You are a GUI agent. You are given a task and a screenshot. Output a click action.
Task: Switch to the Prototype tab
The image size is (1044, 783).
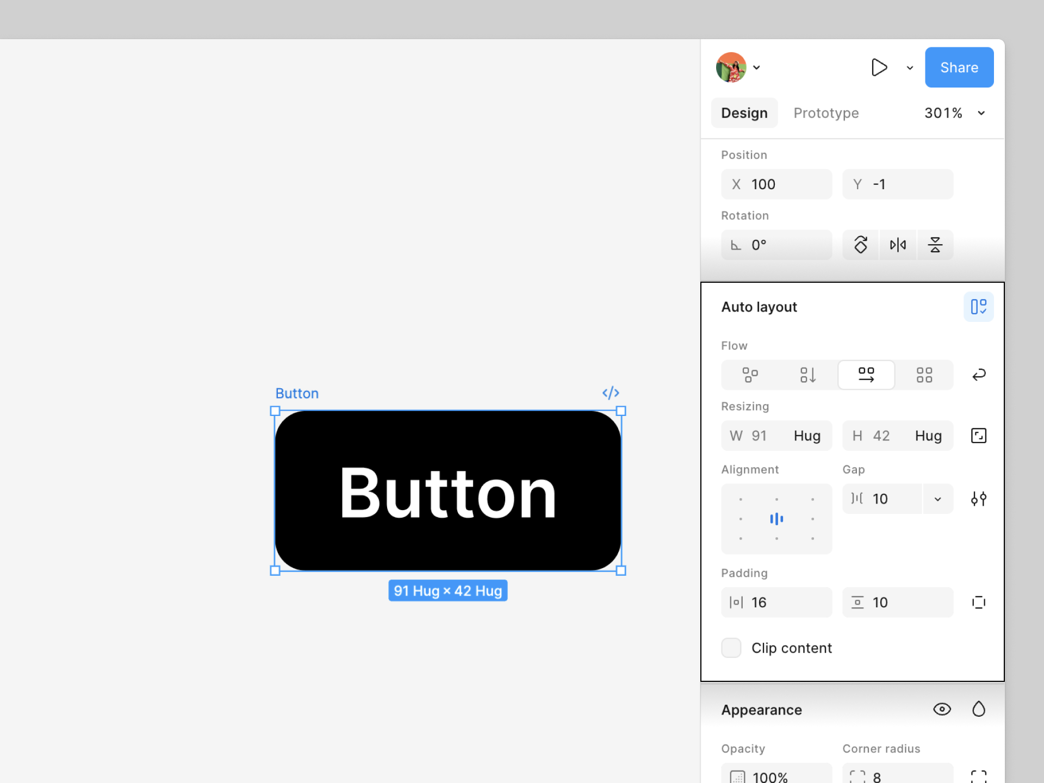point(826,113)
